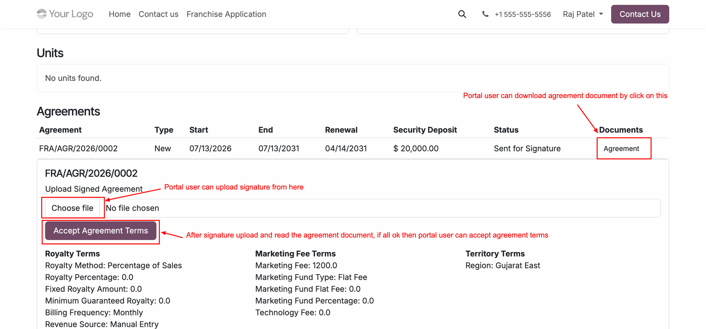The image size is (706, 329).
Task: Click the New type cell
Action: (163, 149)
